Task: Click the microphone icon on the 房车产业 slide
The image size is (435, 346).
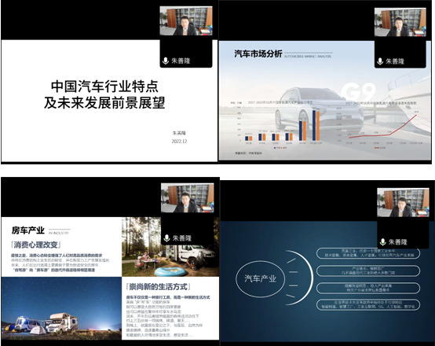Action: click(x=166, y=238)
